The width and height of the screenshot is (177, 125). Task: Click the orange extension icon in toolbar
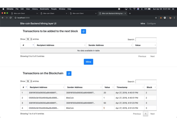tap(161, 18)
